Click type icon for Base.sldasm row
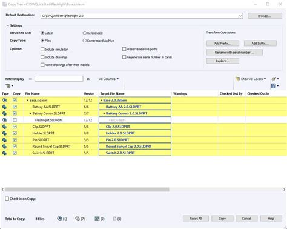The width and height of the screenshot is (287, 229). point(4,100)
